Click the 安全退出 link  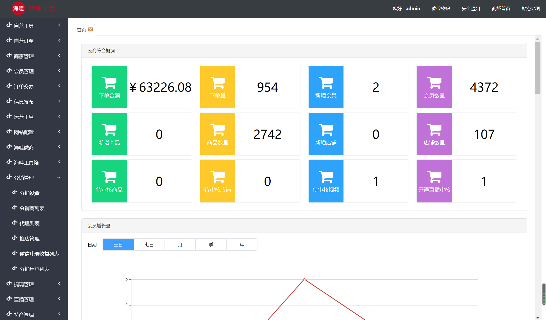point(471,9)
